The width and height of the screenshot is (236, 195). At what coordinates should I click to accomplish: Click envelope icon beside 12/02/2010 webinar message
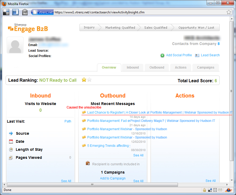click(x=84, y=137)
